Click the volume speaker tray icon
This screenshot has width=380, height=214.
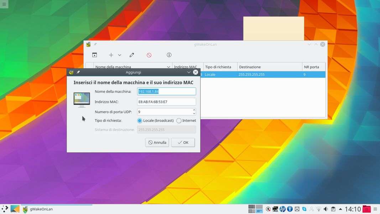[x=326, y=209]
